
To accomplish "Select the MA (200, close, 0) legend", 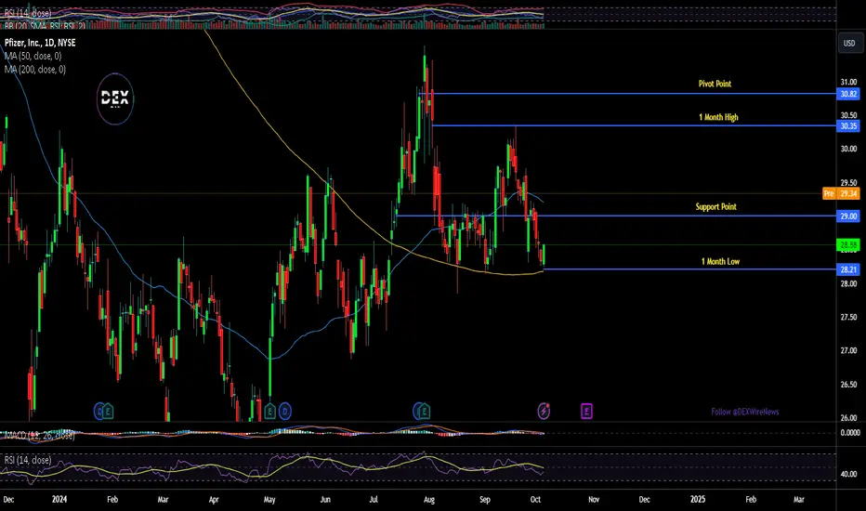I will point(34,69).
